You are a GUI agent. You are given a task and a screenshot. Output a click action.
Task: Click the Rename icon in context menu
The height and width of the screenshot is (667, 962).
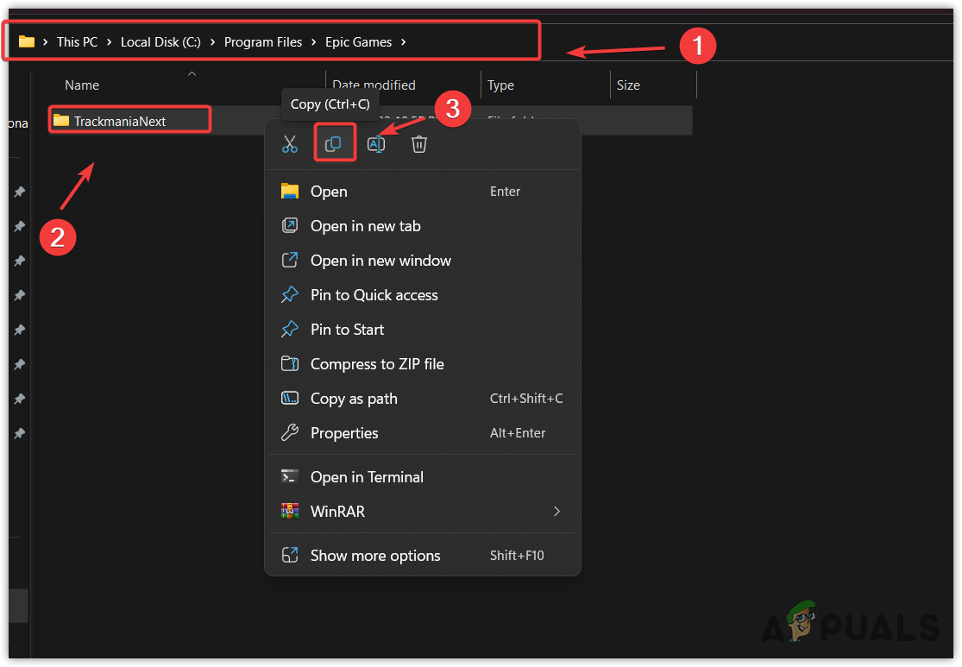click(376, 144)
